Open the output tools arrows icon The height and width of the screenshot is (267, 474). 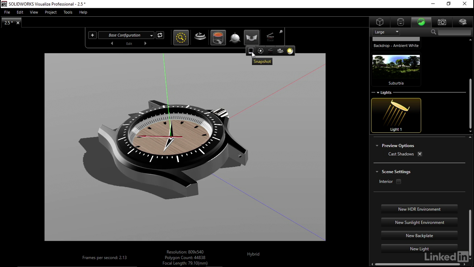(251, 37)
